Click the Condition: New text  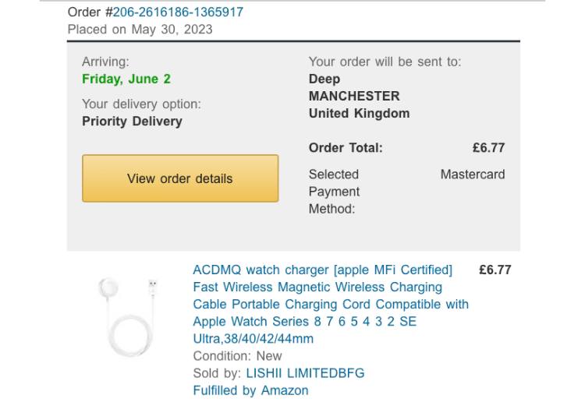238,356
